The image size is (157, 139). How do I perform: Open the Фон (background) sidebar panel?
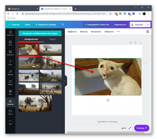[10, 92]
